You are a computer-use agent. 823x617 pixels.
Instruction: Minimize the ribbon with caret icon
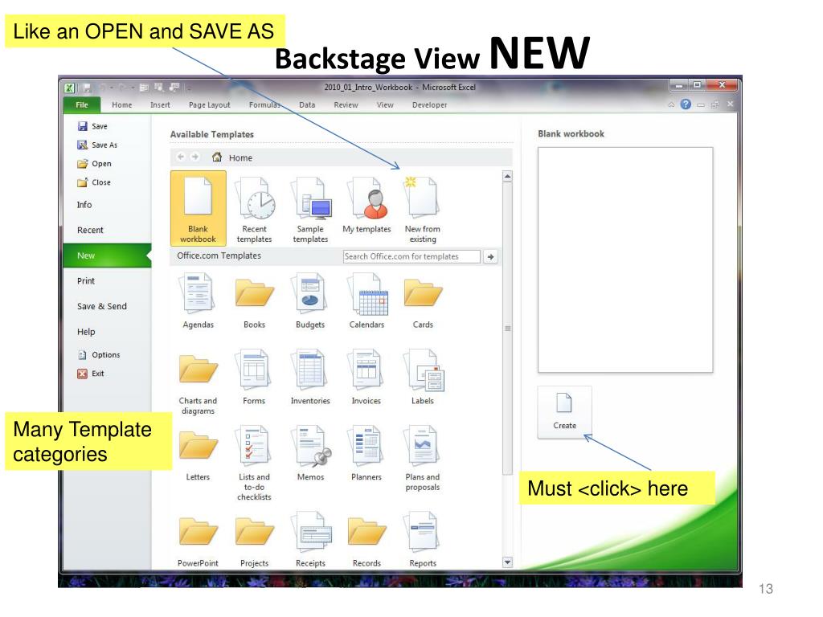point(671,105)
